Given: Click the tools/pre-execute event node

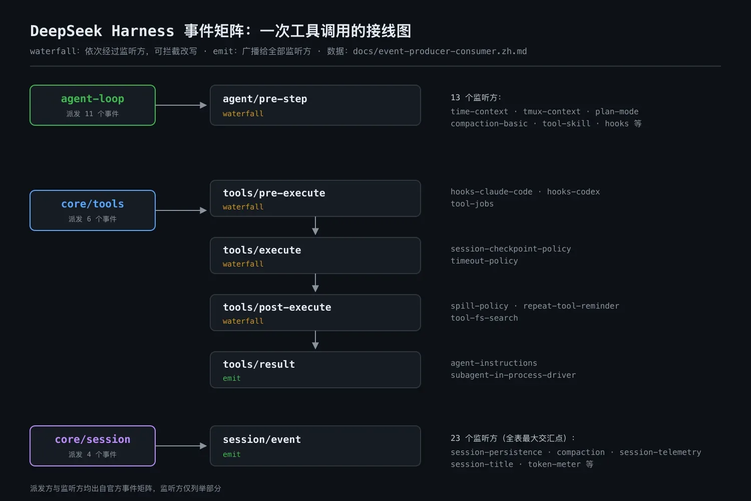Looking at the screenshot, I should click(x=315, y=198).
